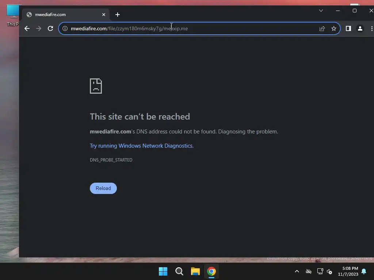Viewport: 374px width, 280px height.
Task: Open the Chrome side panel
Action: click(x=348, y=28)
